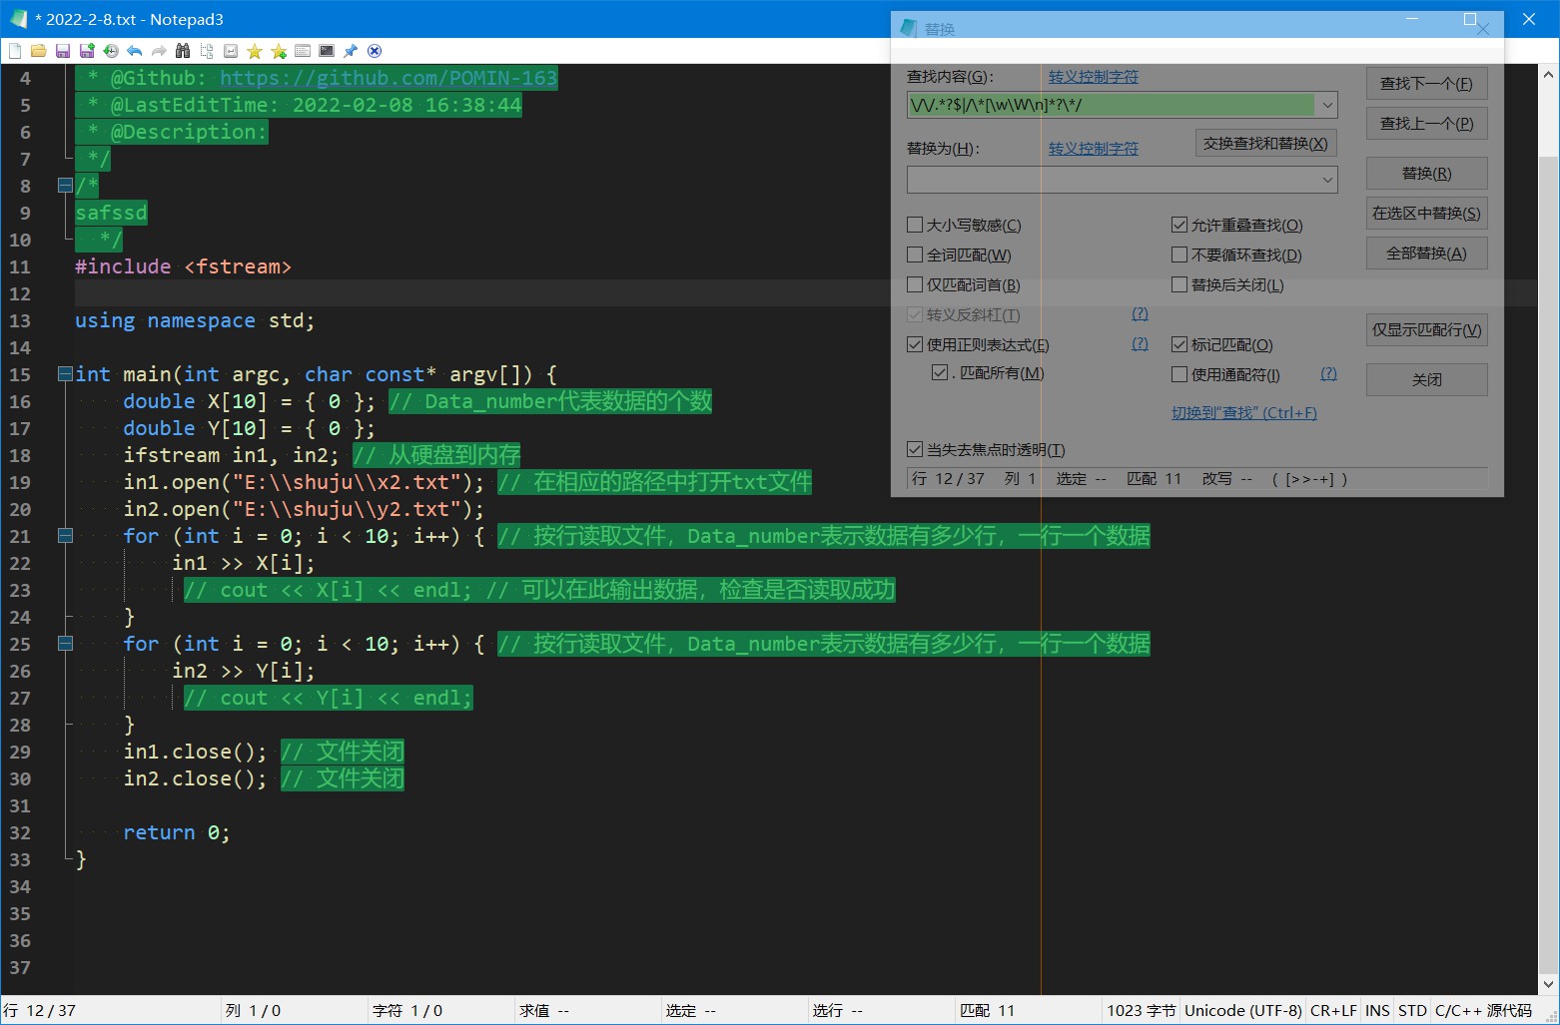Toggle mark matches checkbox
Image resolution: width=1560 pixels, height=1025 pixels.
(1178, 344)
